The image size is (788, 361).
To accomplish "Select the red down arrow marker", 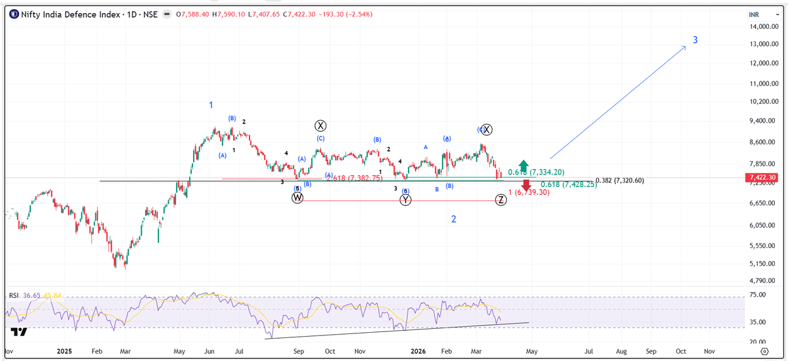I will point(526,185).
